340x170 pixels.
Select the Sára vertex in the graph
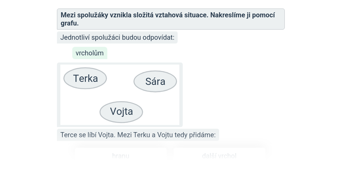155,82
